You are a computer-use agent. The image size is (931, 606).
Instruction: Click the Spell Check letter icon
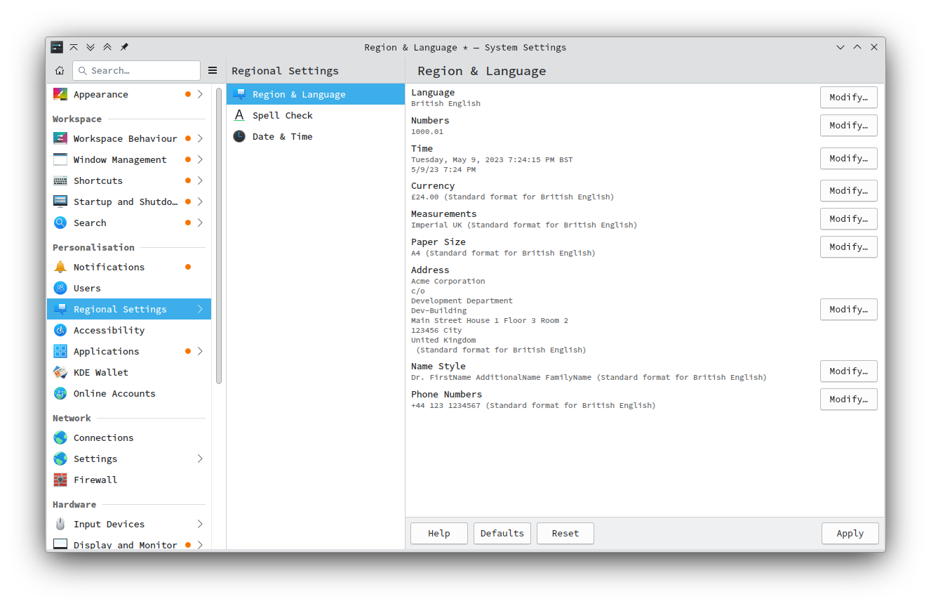(x=239, y=115)
